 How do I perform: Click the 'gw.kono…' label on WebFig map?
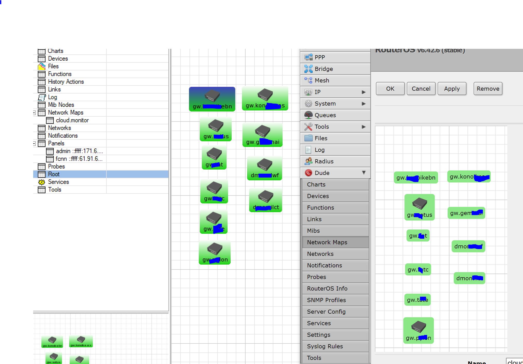(469, 177)
